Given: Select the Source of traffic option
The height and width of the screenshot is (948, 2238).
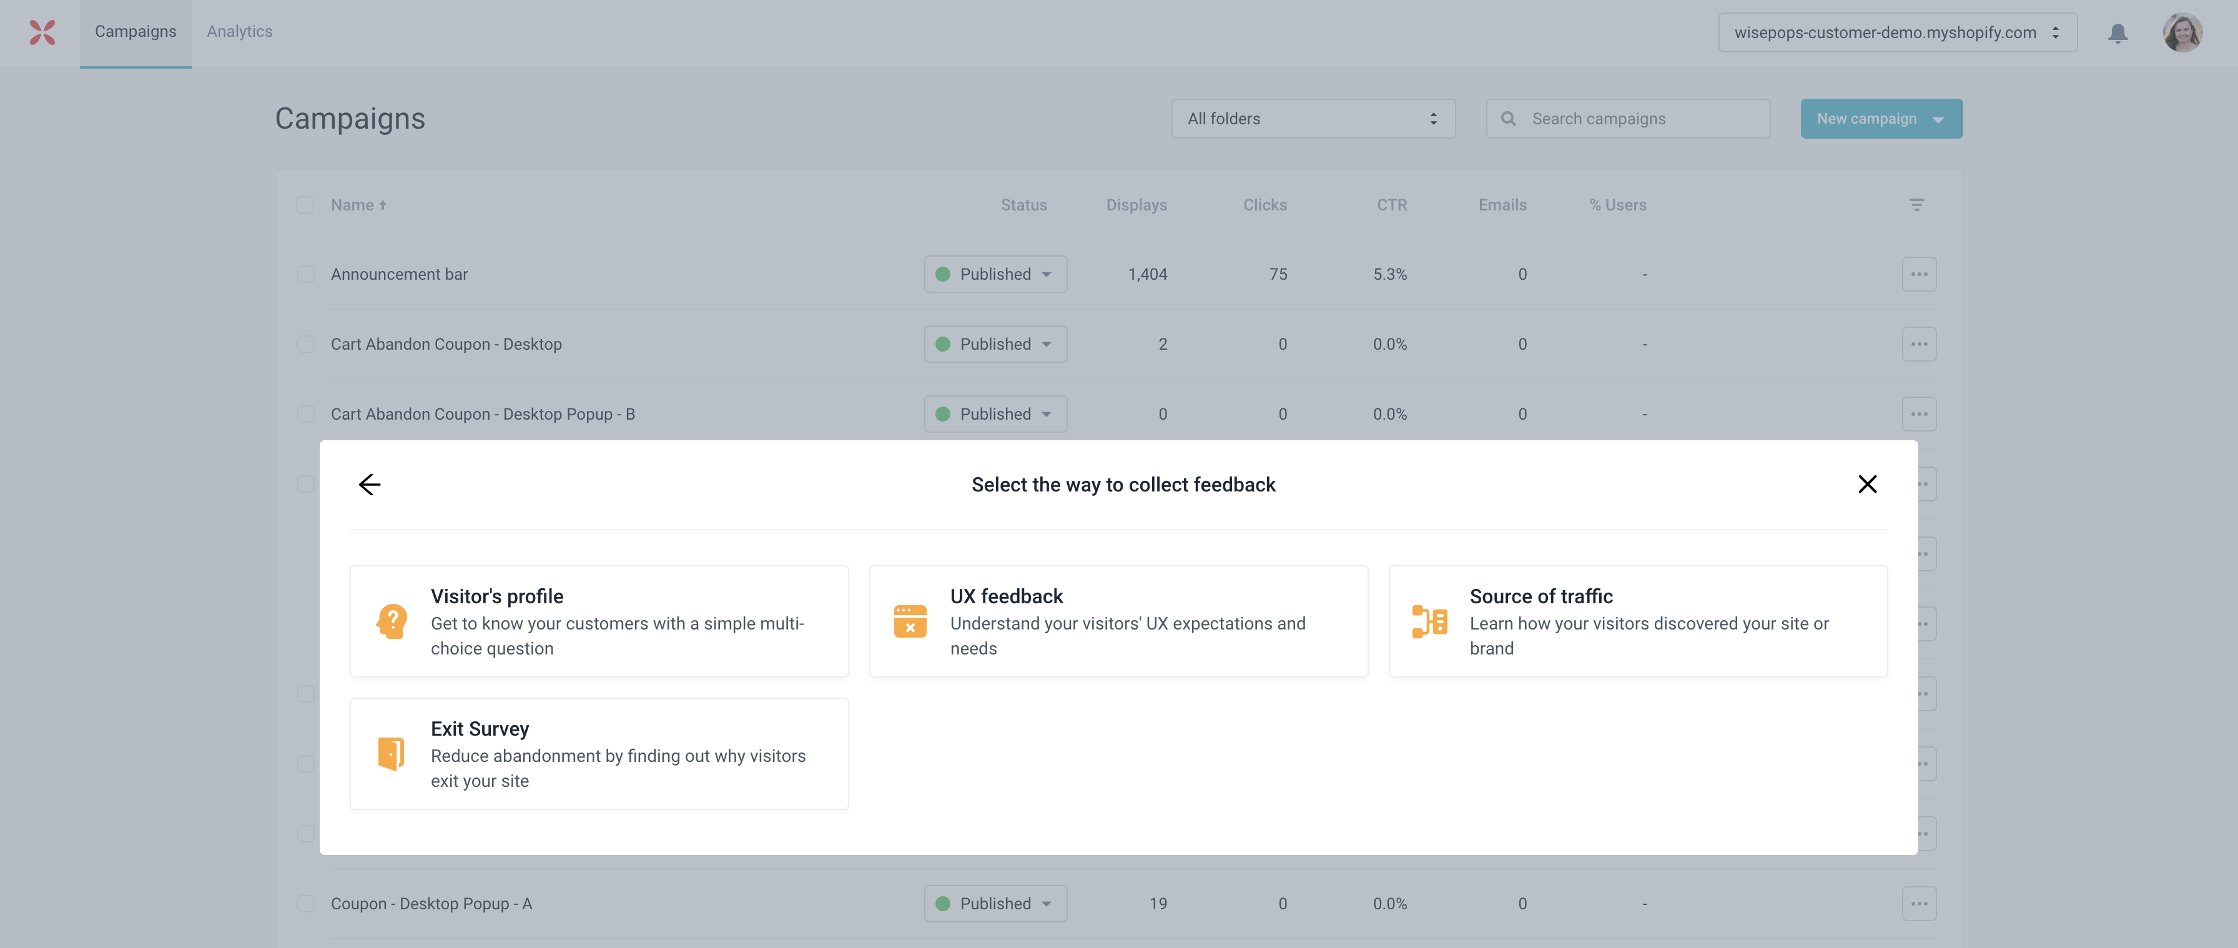Looking at the screenshot, I should 1638,621.
